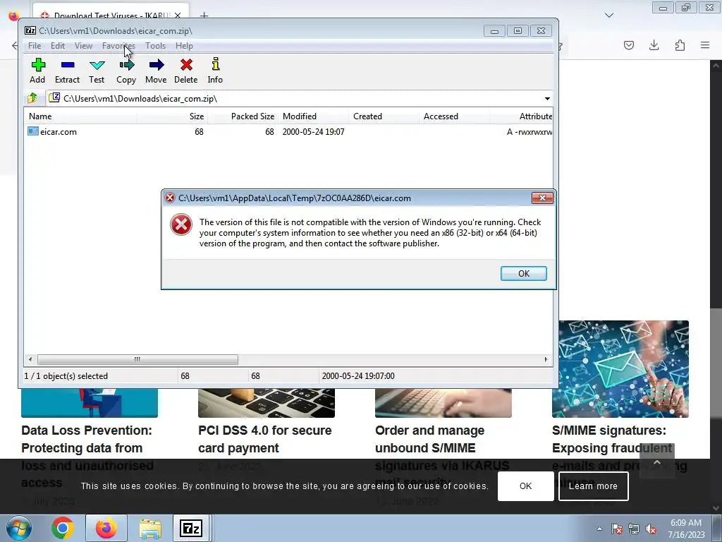The height and width of the screenshot is (542, 722).
Task: Open File Explorer from the taskbar
Action: pyautogui.click(x=150, y=528)
